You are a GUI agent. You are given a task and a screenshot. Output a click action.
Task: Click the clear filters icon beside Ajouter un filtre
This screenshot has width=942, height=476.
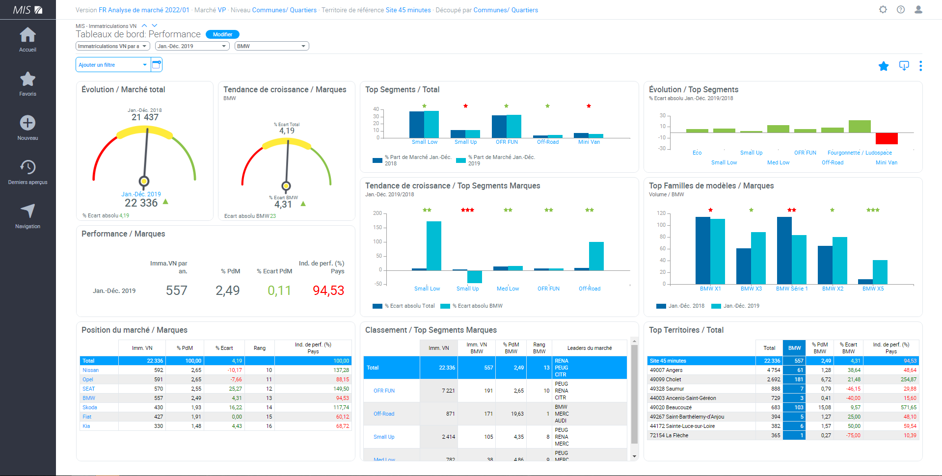pos(157,65)
